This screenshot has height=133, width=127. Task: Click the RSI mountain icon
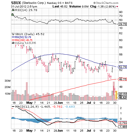pyautogui.click(x=13, y=10)
